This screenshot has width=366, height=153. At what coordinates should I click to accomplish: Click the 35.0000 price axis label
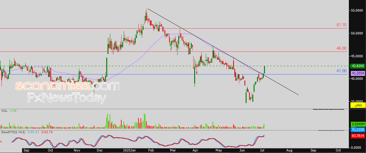[357, 102]
